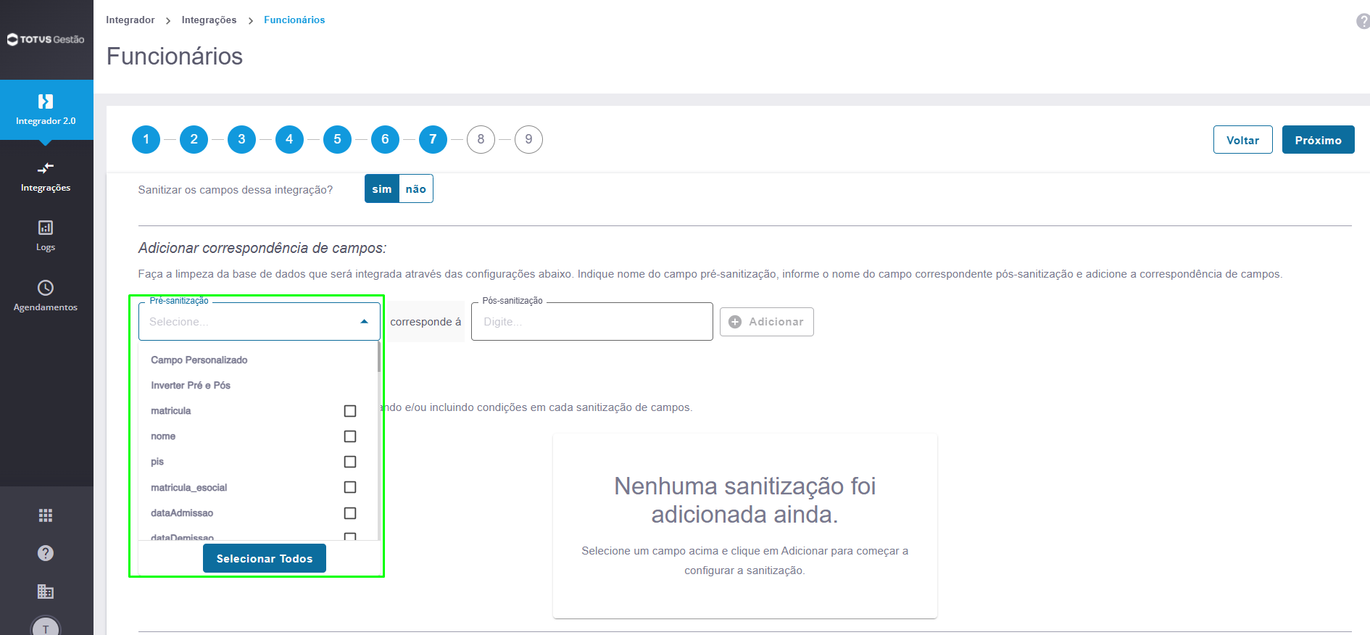Image resolution: width=1370 pixels, height=635 pixels.
Task: Click the matricula_esocial option label
Action: click(189, 488)
